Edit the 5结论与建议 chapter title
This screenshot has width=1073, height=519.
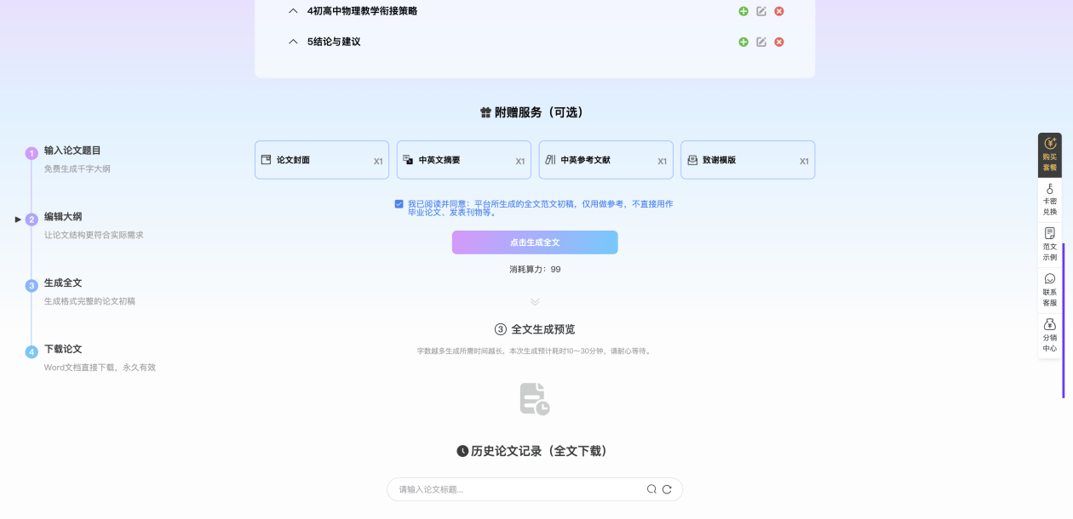coord(761,42)
